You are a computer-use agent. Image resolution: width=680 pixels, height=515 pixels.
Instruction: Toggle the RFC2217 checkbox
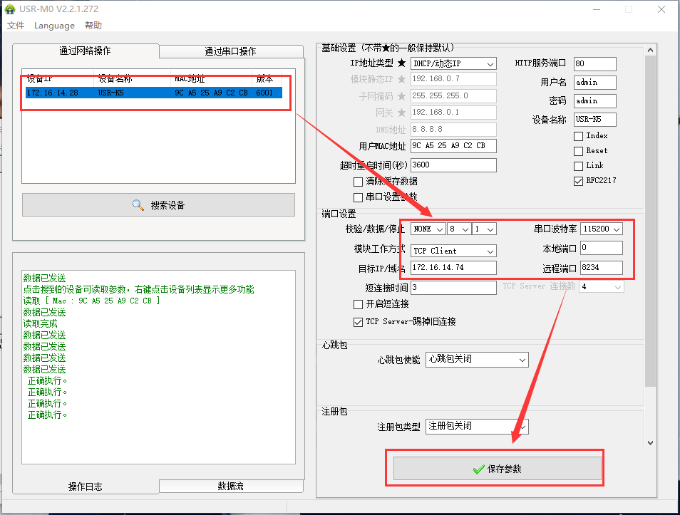click(578, 181)
